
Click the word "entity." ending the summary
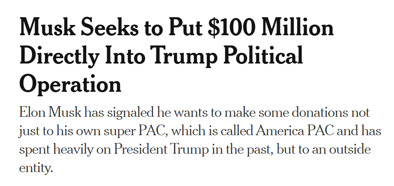tap(36, 168)
